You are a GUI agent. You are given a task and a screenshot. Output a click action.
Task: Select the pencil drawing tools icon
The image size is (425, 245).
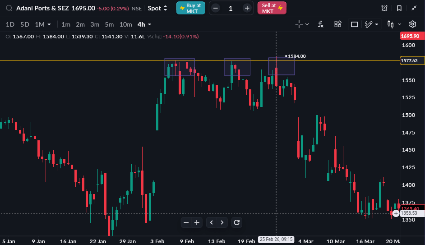click(369, 24)
